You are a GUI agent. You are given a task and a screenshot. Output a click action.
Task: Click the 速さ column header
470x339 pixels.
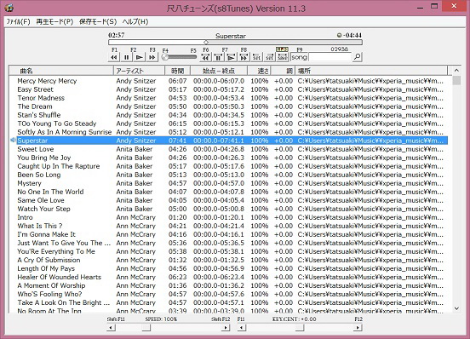260,71
